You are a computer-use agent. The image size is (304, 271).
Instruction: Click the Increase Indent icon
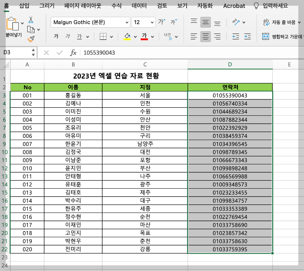[247, 36]
